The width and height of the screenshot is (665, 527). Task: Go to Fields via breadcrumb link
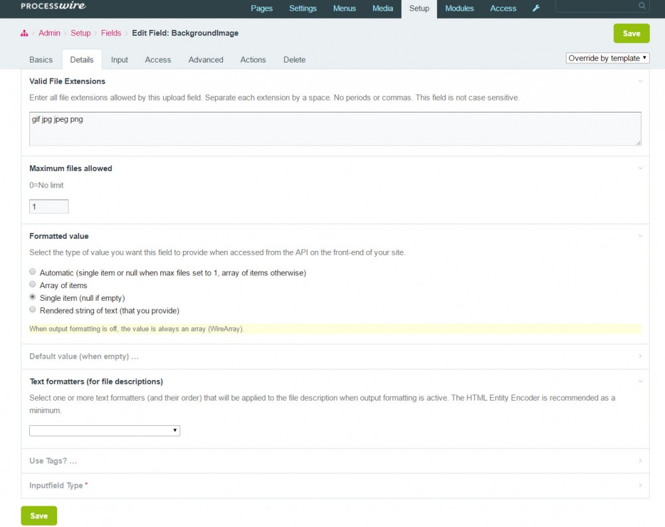tap(111, 33)
